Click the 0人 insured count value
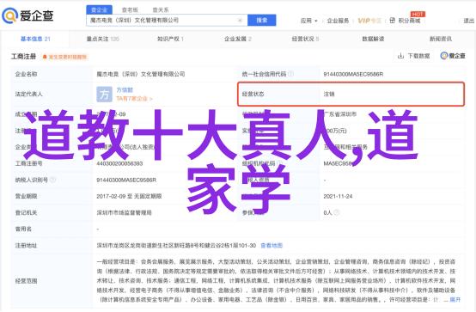This screenshot has width=476, height=312. coord(327,212)
